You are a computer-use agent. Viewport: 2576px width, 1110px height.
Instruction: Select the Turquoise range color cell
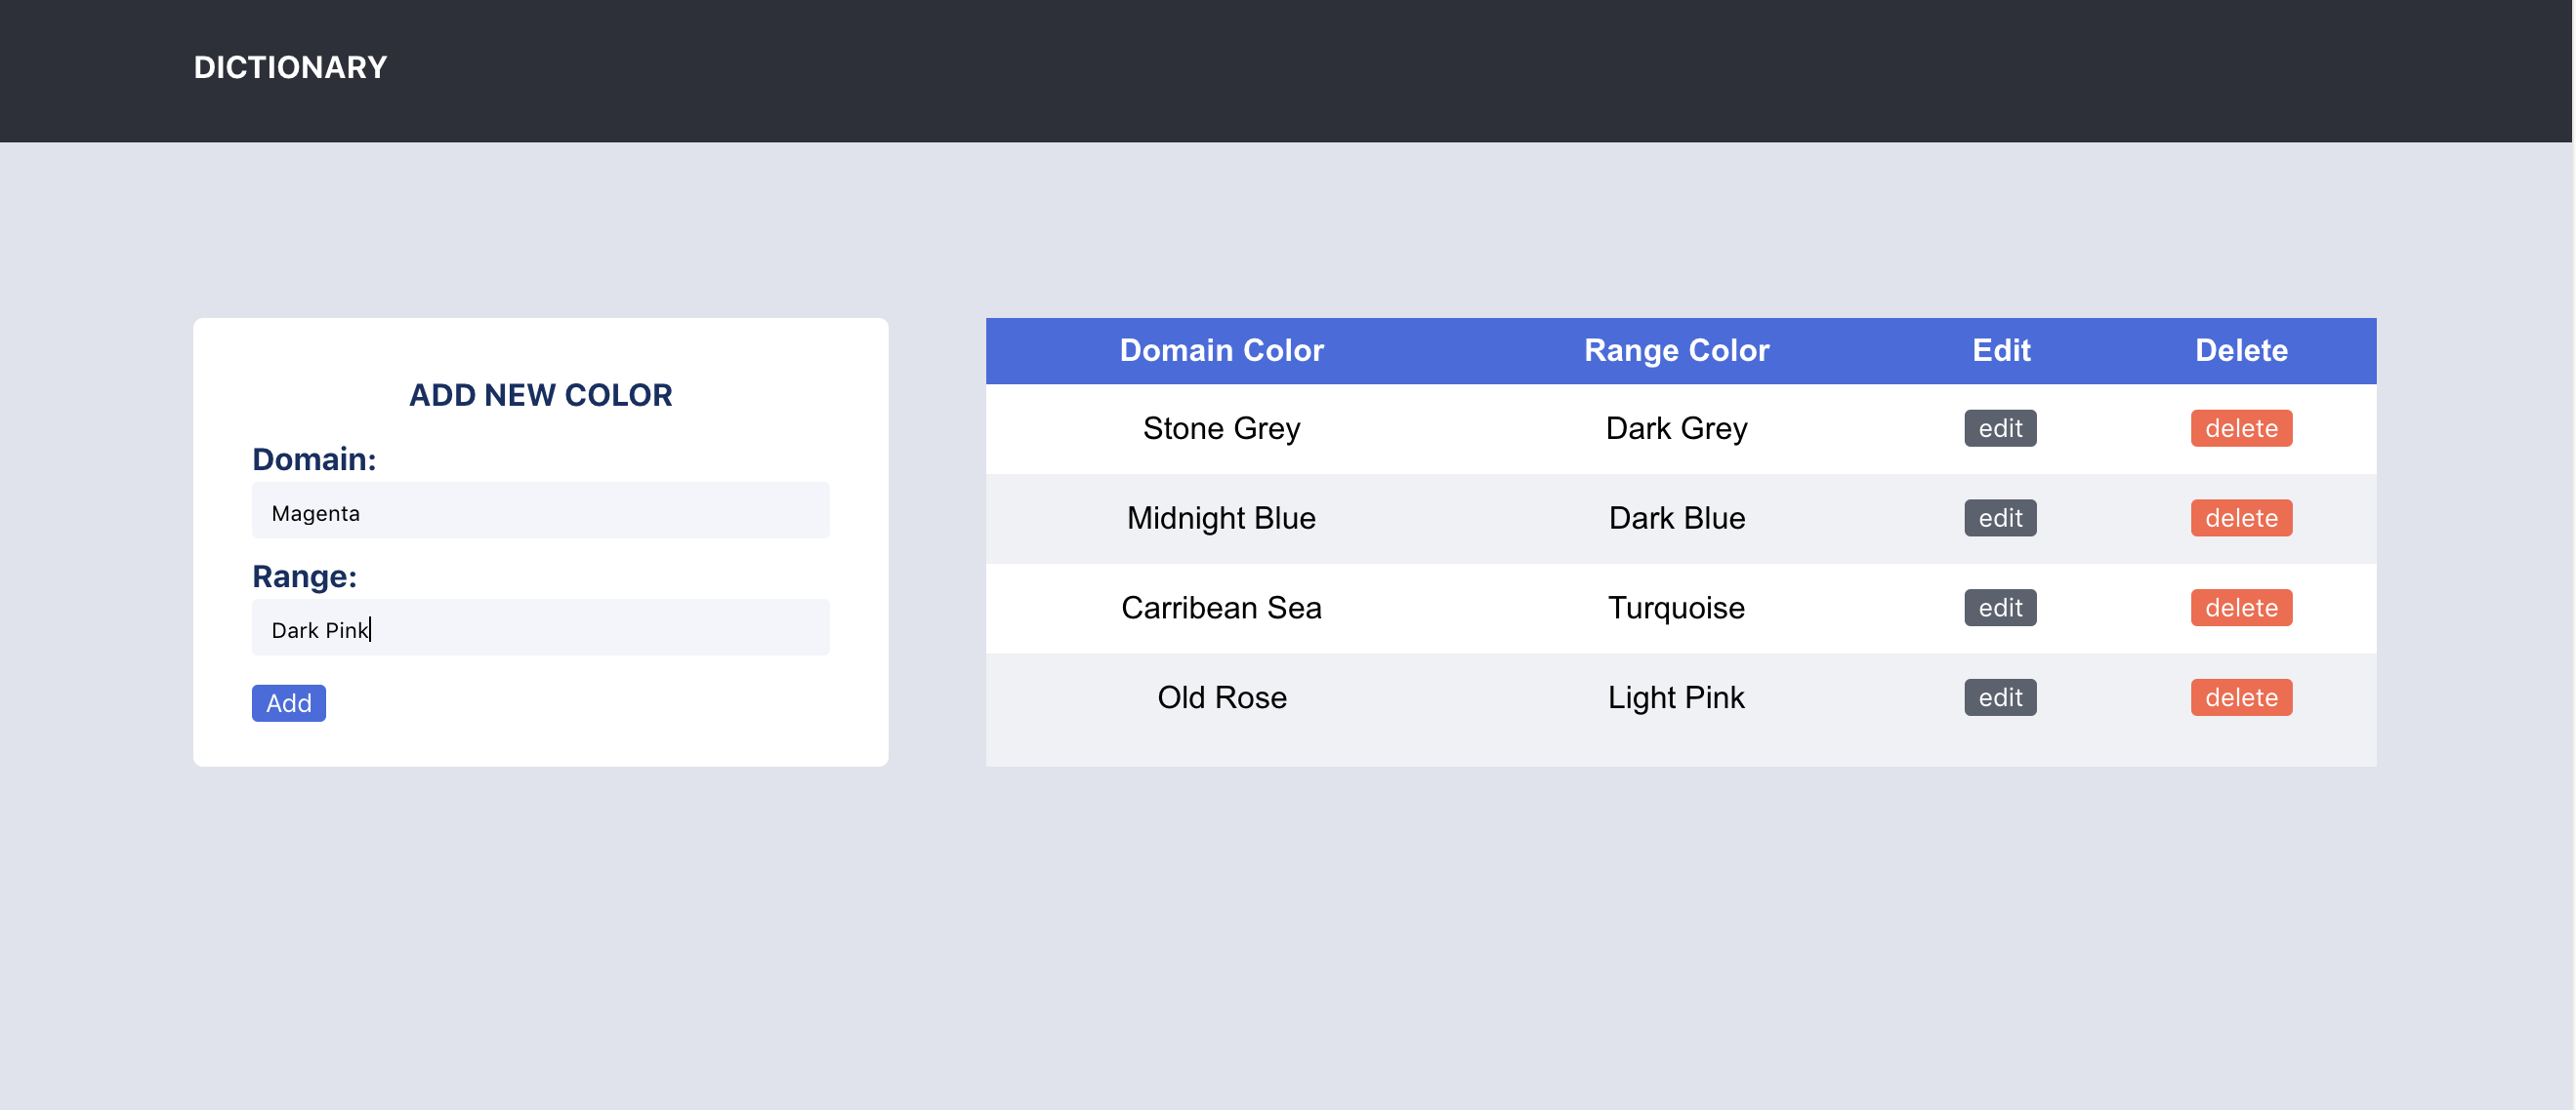click(x=1676, y=608)
